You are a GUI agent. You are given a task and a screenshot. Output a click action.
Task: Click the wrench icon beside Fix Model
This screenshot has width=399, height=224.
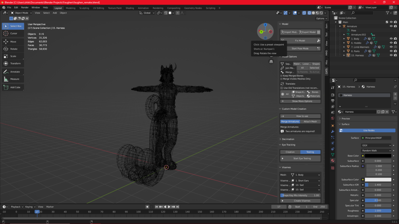tap(318, 40)
